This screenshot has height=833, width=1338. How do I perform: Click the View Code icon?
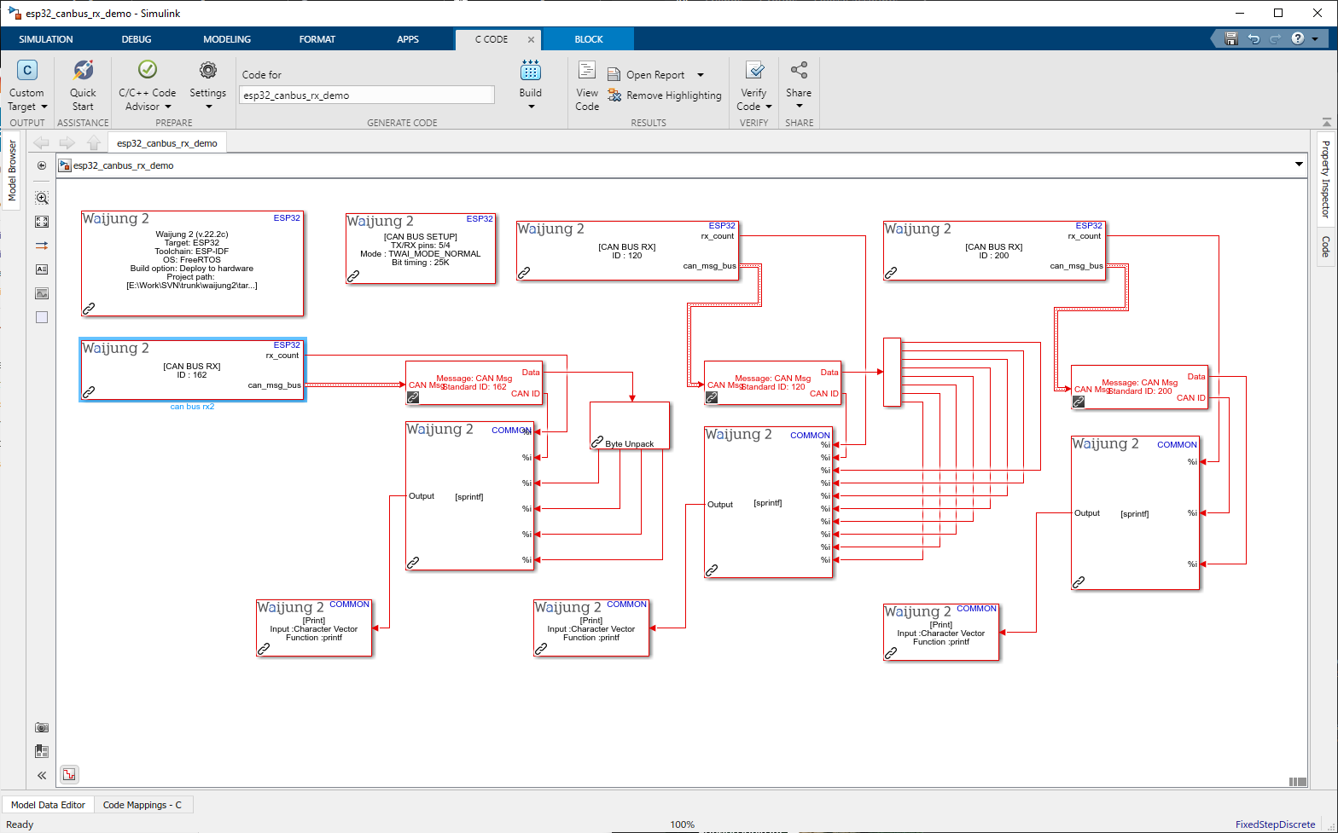coord(587,70)
